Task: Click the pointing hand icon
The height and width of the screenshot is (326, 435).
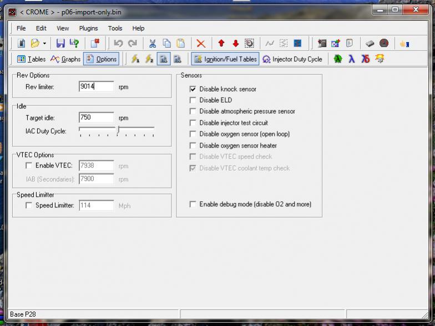Action: (404, 43)
